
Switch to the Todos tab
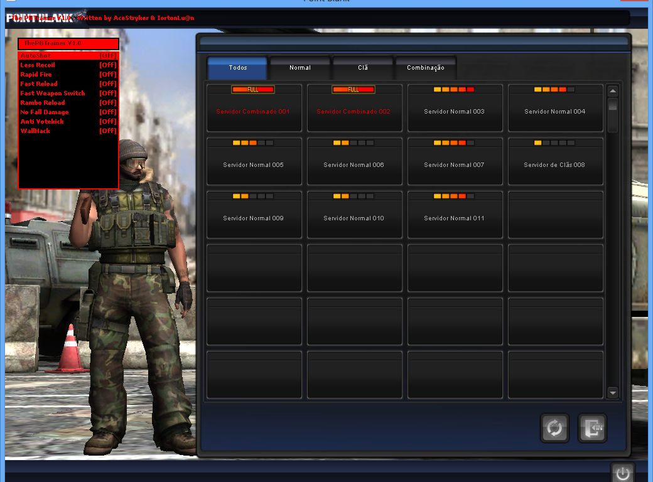coord(237,67)
